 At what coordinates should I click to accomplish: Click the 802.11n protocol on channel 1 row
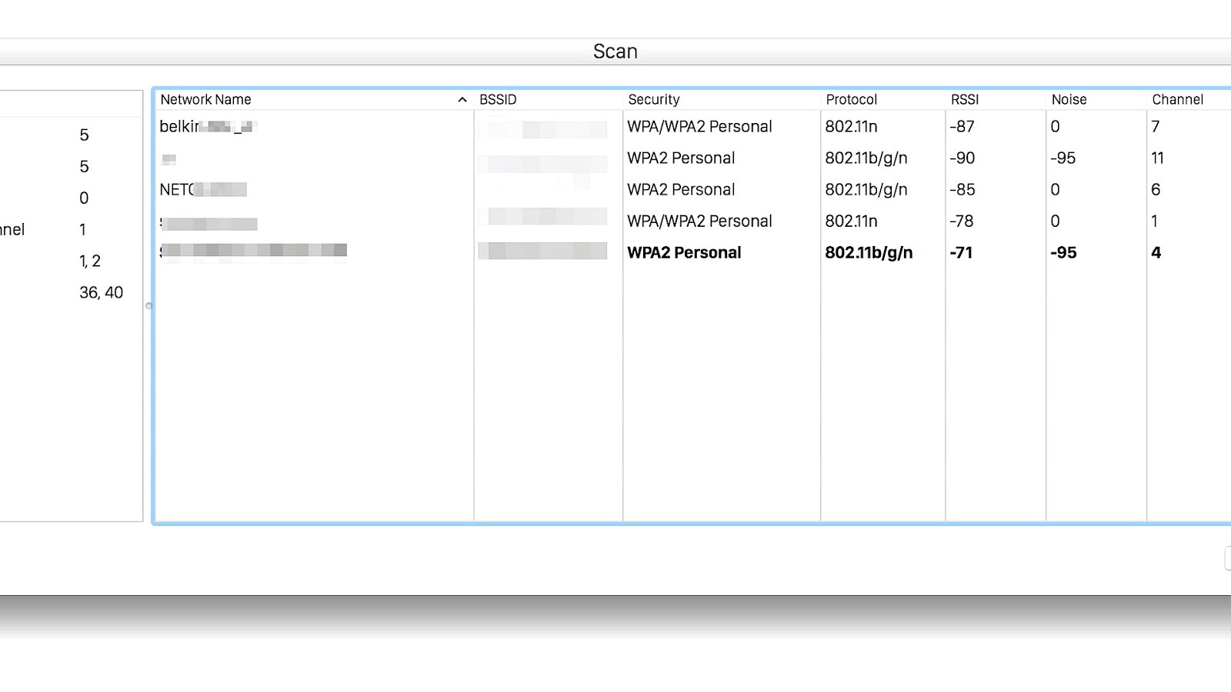click(851, 221)
